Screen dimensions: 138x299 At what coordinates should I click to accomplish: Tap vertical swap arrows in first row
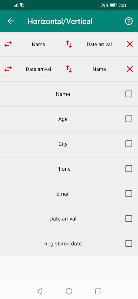click(x=69, y=44)
